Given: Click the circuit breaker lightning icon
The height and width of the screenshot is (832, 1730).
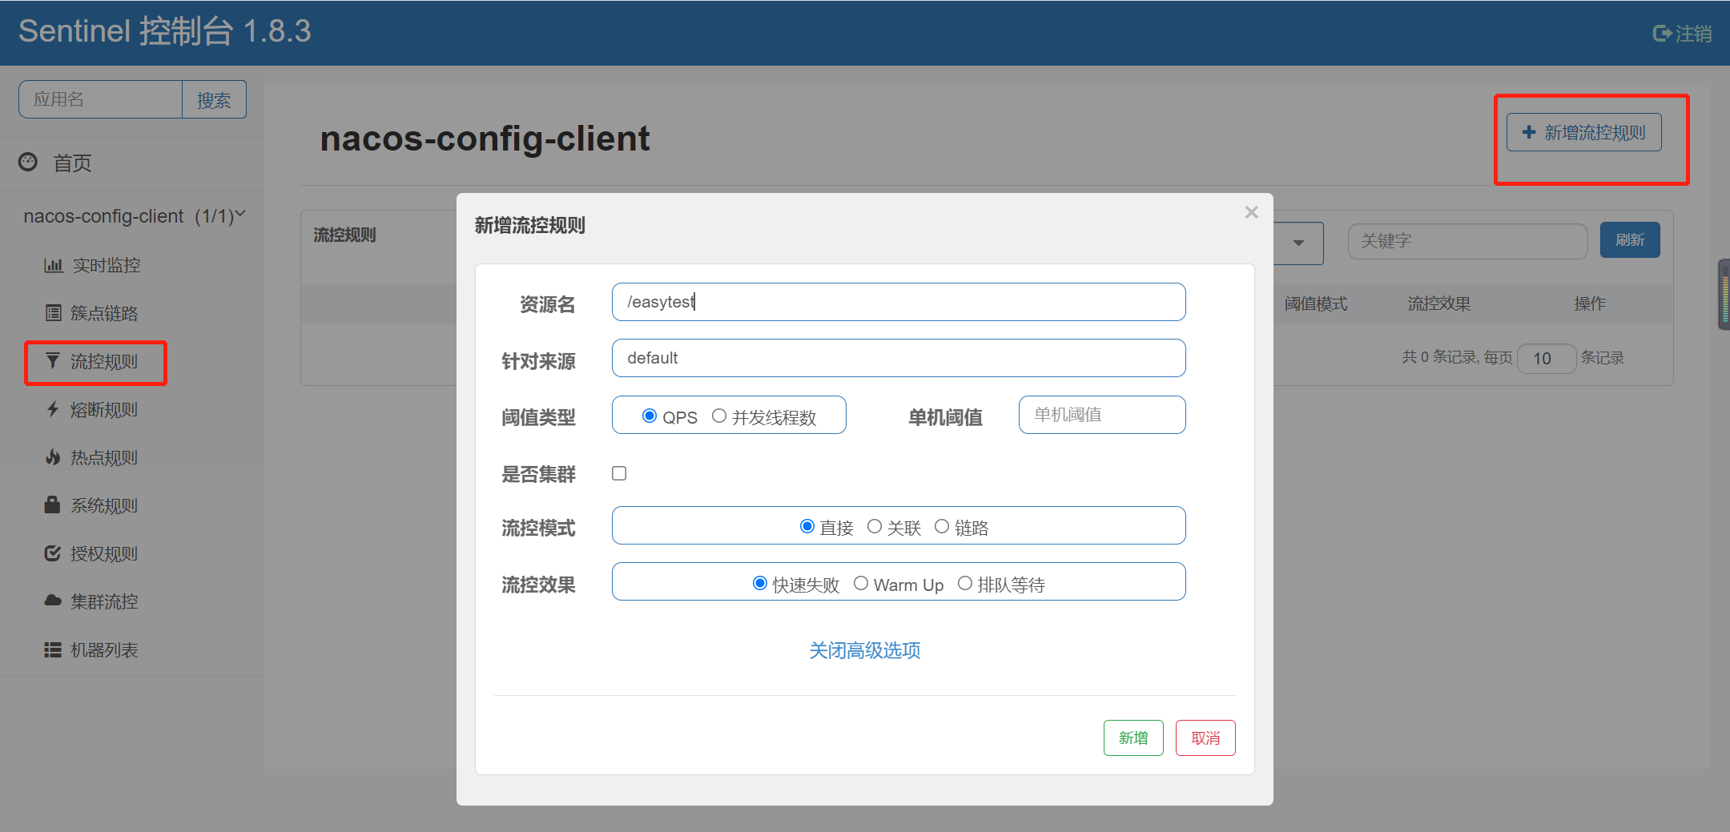Looking at the screenshot, I should [x=53, y=409].
